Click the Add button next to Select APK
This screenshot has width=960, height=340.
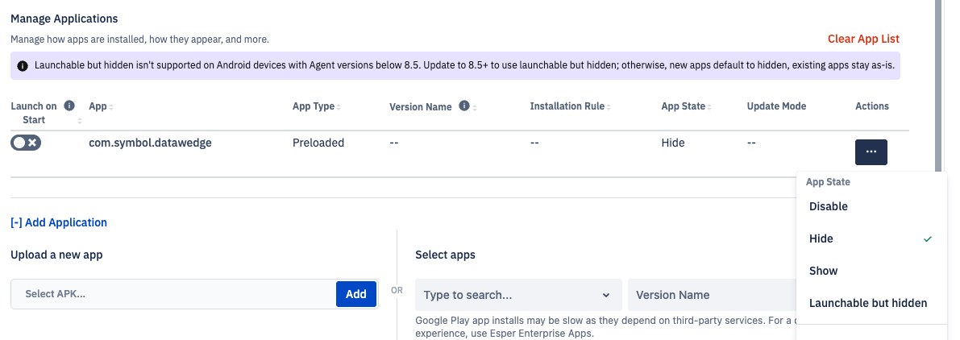point(355,294)
